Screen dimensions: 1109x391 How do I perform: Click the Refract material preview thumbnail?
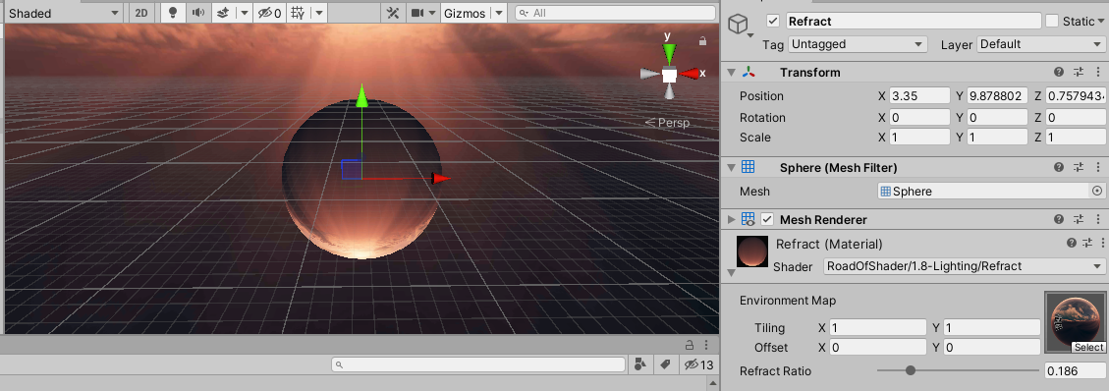[751, 251]
